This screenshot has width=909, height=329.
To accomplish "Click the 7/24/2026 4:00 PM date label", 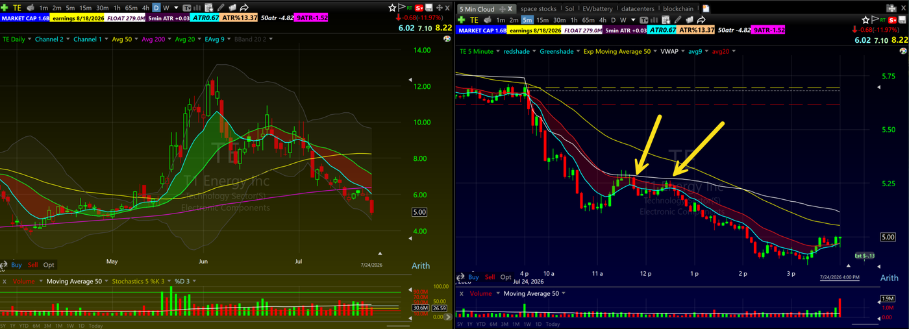I will (x=839, y=277).
